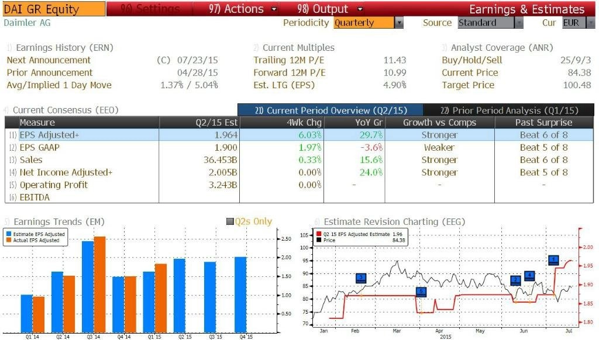Screen dimensions: 599x340
Task: Click the Net Income Adjusted+ estimate 2.005B
Action: (223, 172)
